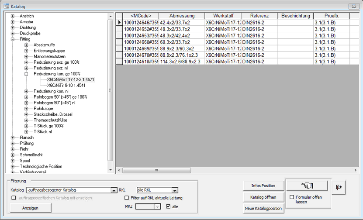Expand the Rohrkappe tree node
The height and width of the screenshot is (220, 363).
pos(27,109)
